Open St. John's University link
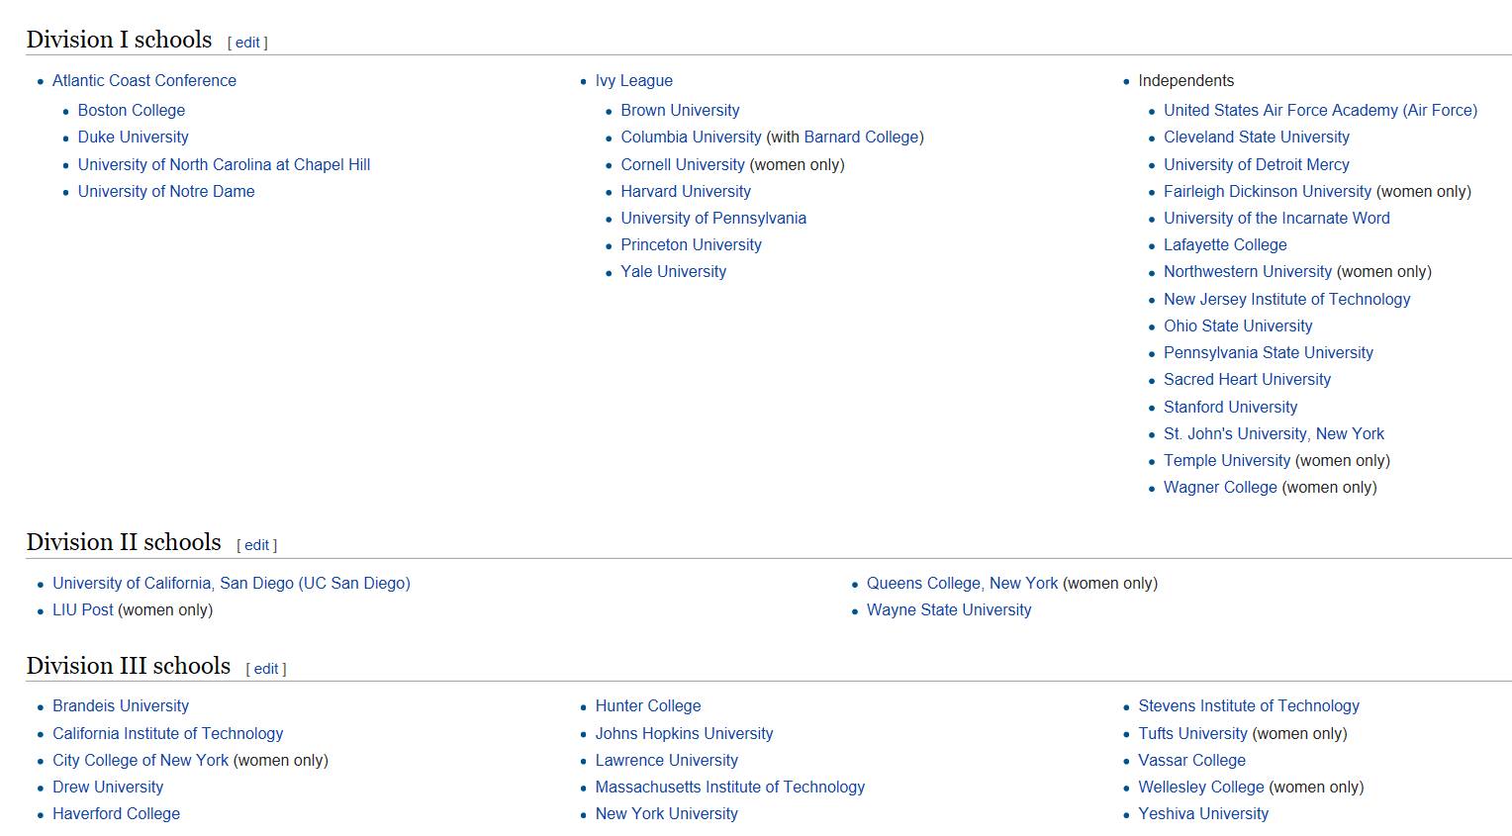Viewport: 1512px width, 836px height. click(x=1235, y=434)
